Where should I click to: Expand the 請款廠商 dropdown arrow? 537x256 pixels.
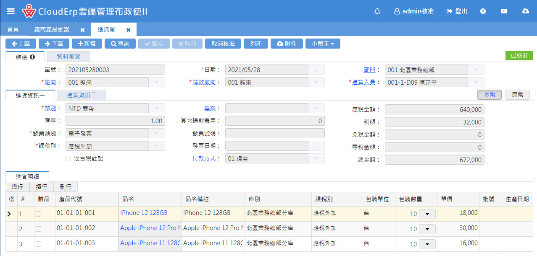tap(316, 83)
